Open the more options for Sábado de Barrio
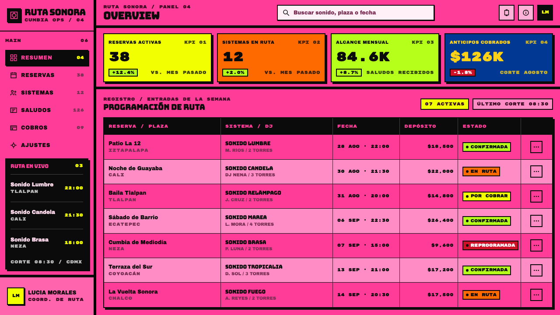Screen dimensions: 560x315 coord(536,221)
